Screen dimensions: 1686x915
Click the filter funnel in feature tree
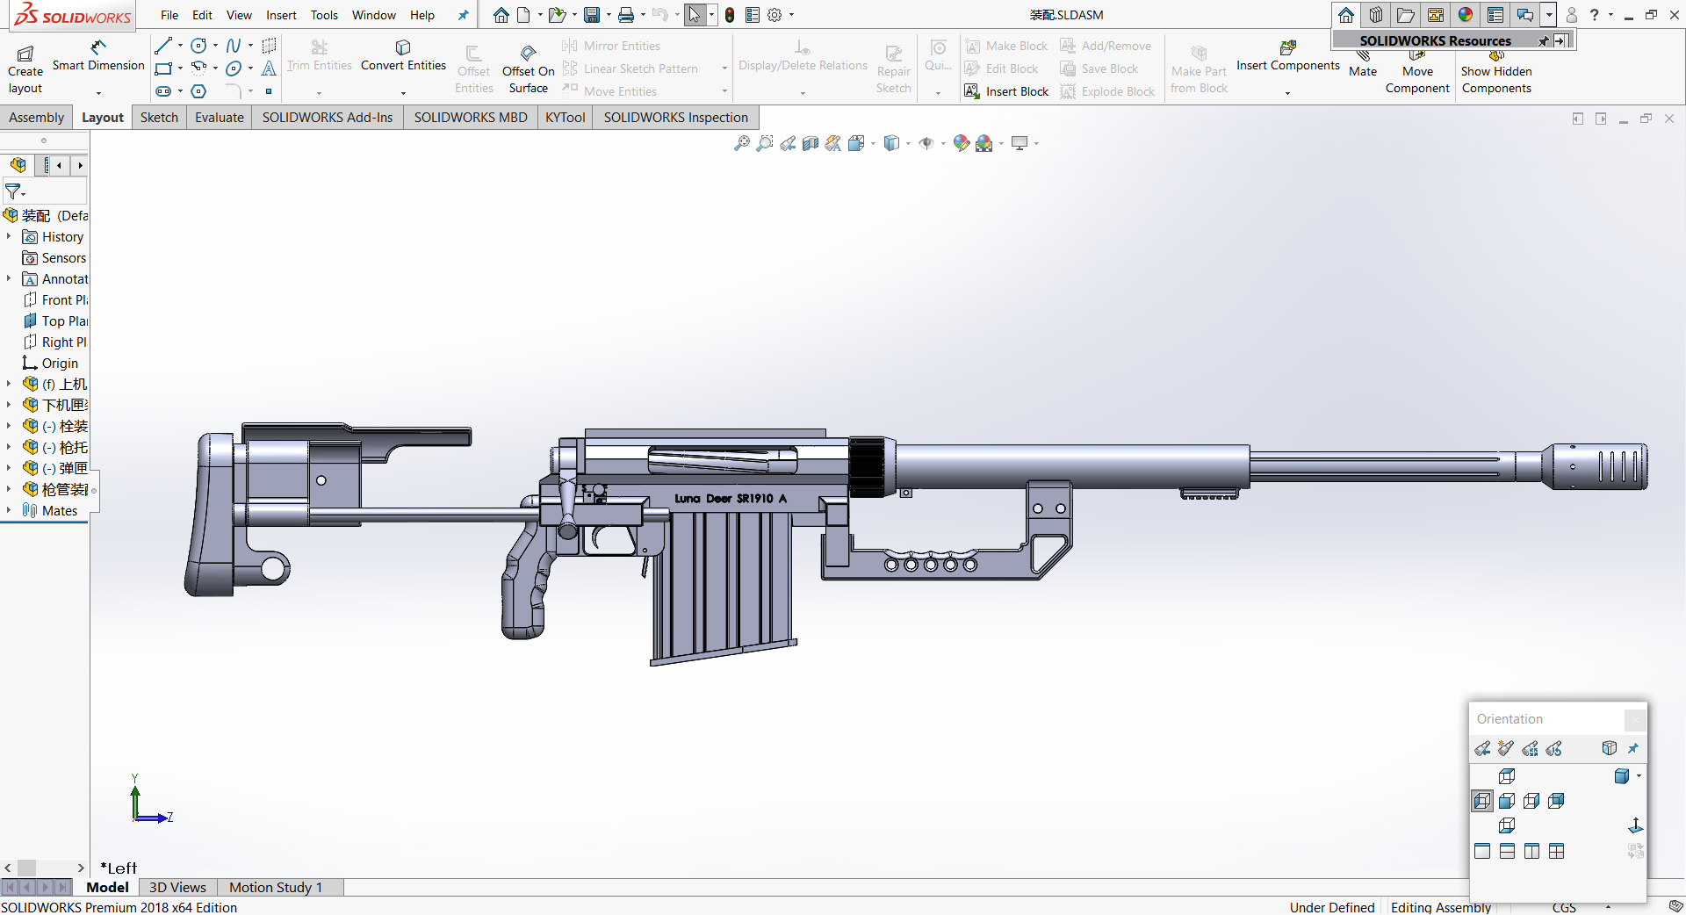pyautogui.click(x=12, y=191)
